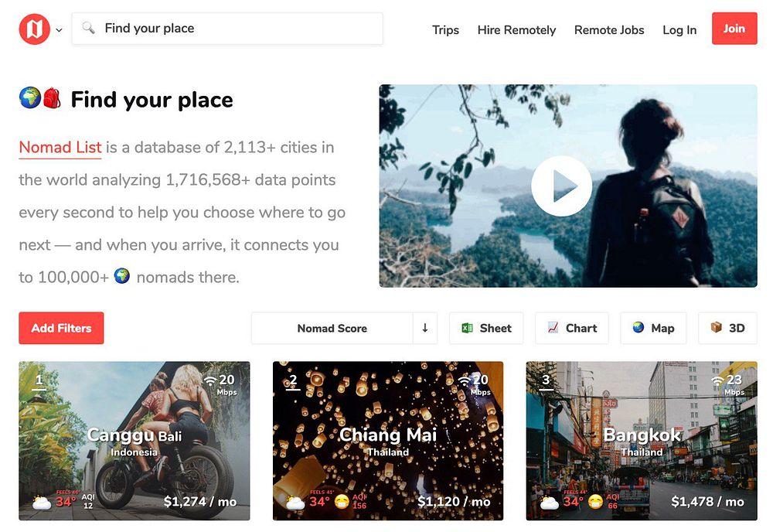Viewport: 773px width, 532px height.
Task: Switch to Sheet view with Excel icon
Action: [x=486, y=328]
